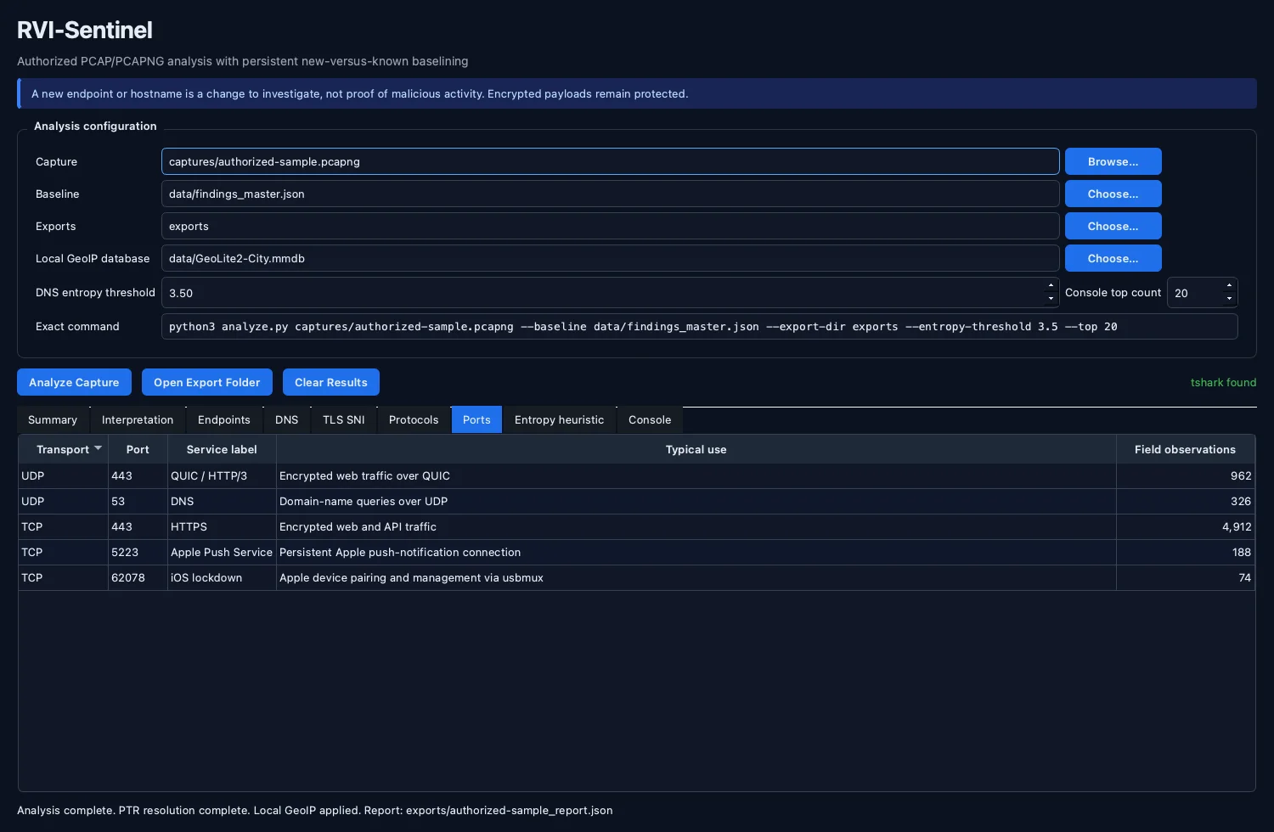Click port 53 cell

pos(138,501)
